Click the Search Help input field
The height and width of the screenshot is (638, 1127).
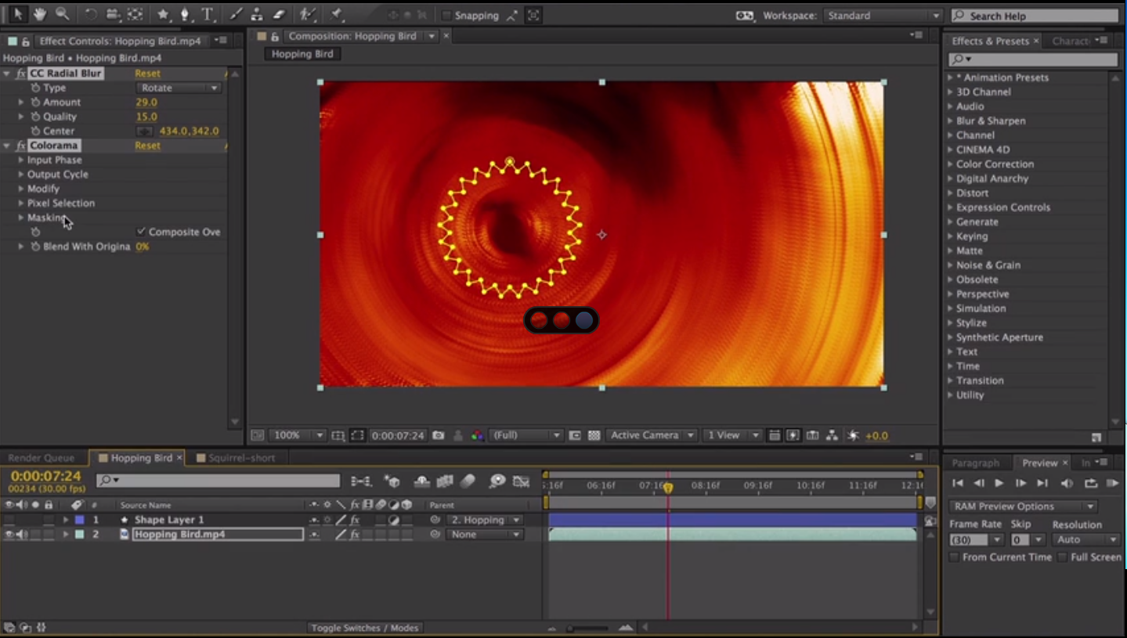1035,16
